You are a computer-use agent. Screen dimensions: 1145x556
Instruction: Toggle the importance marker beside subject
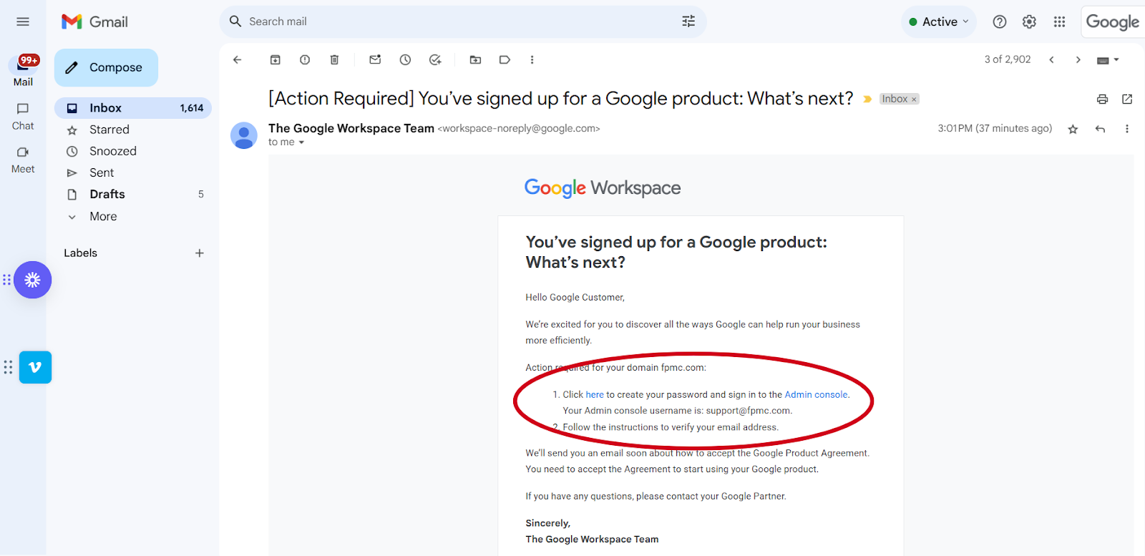click(x=867, y=99)
